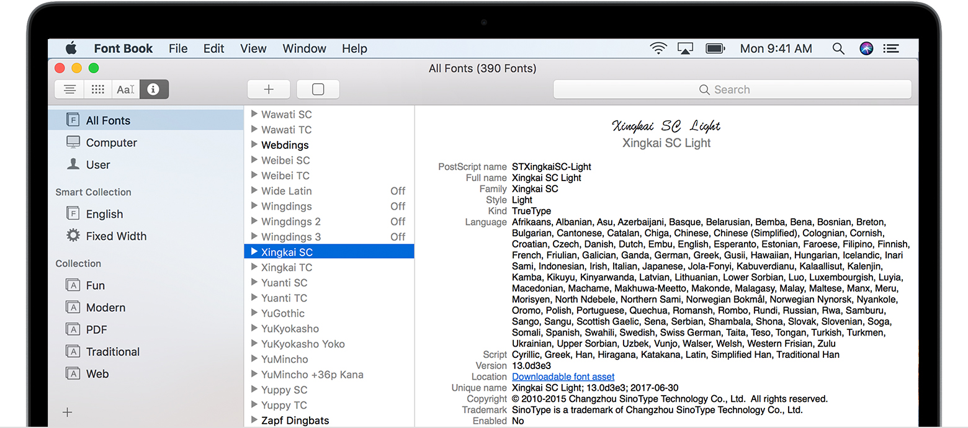Screen dimensions: 968x428
Task: Select the font info view (i icon)
Action: (154, 89)
